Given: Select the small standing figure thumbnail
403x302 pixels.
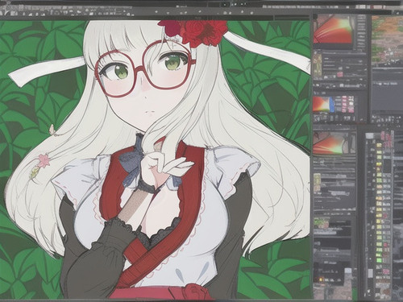Looking at the screenshot, I should pos(318,64).
